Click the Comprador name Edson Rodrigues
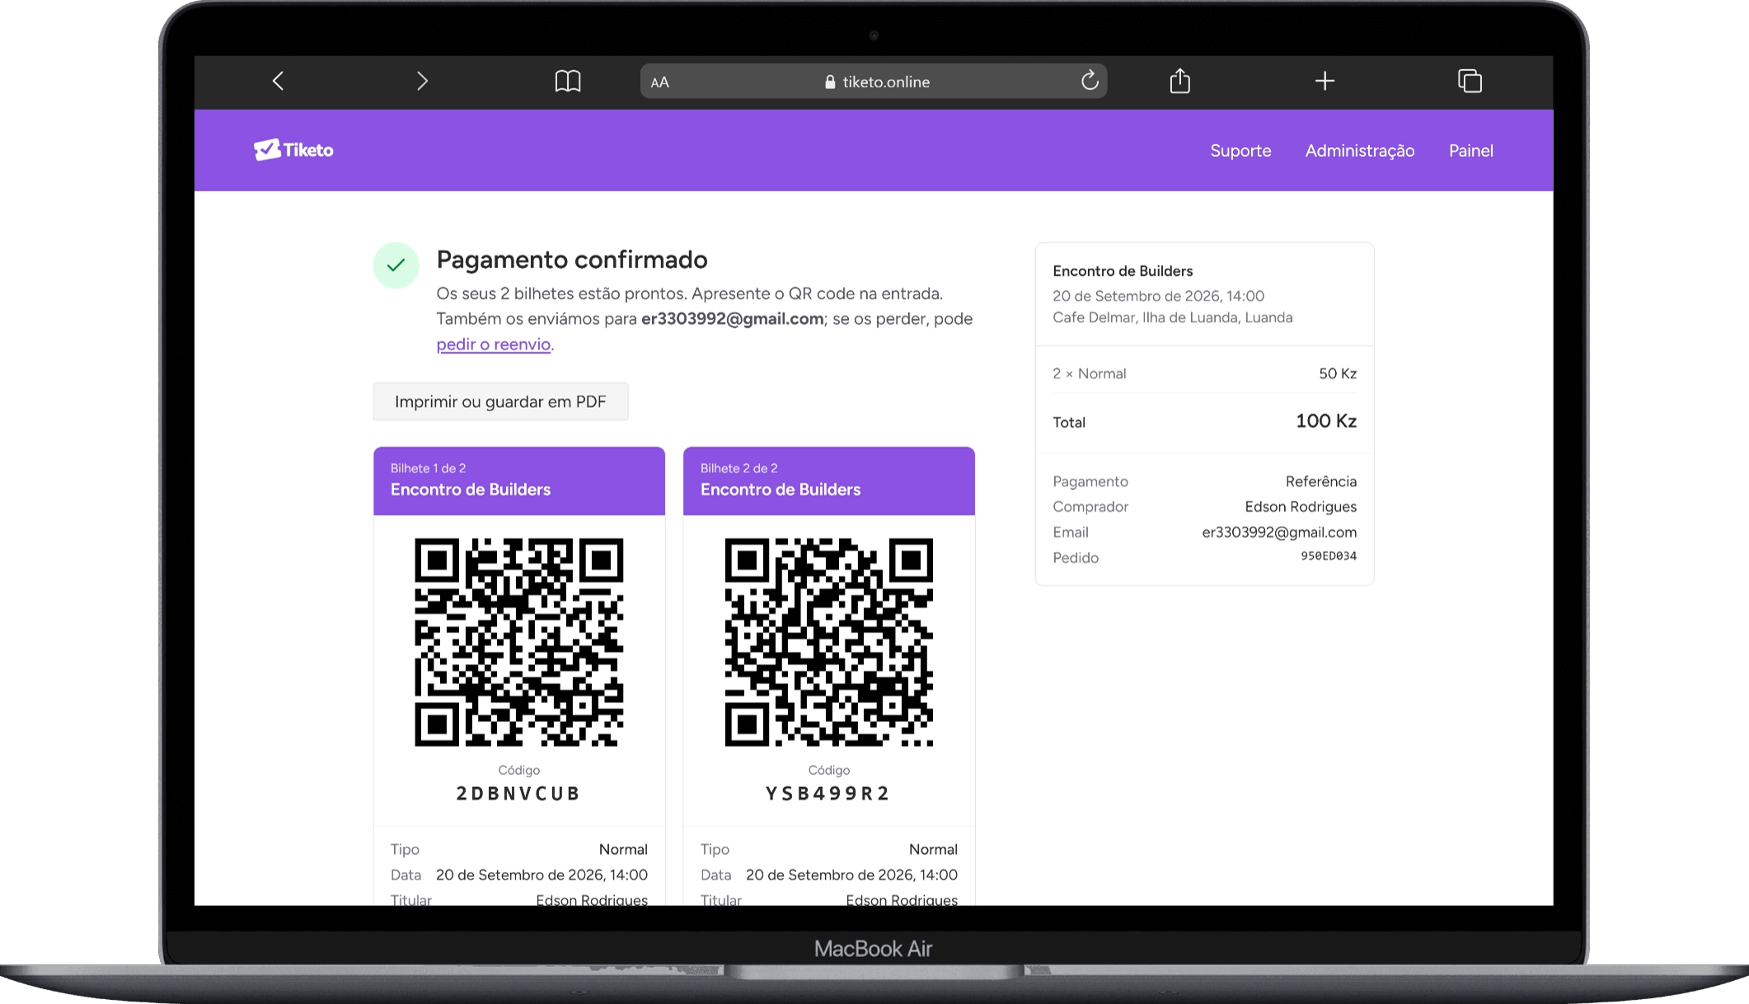The height and width of the screenshot is (1004, 1749). (x=1301, y=507)
